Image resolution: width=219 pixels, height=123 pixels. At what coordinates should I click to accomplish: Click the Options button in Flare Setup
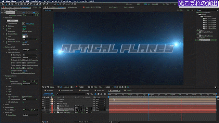13,20
